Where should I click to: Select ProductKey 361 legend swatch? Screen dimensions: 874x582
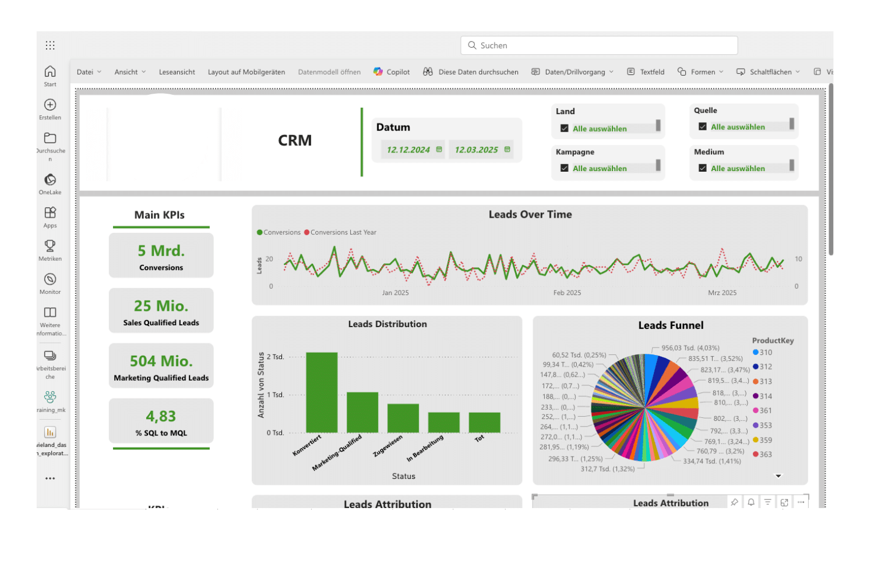755,410
